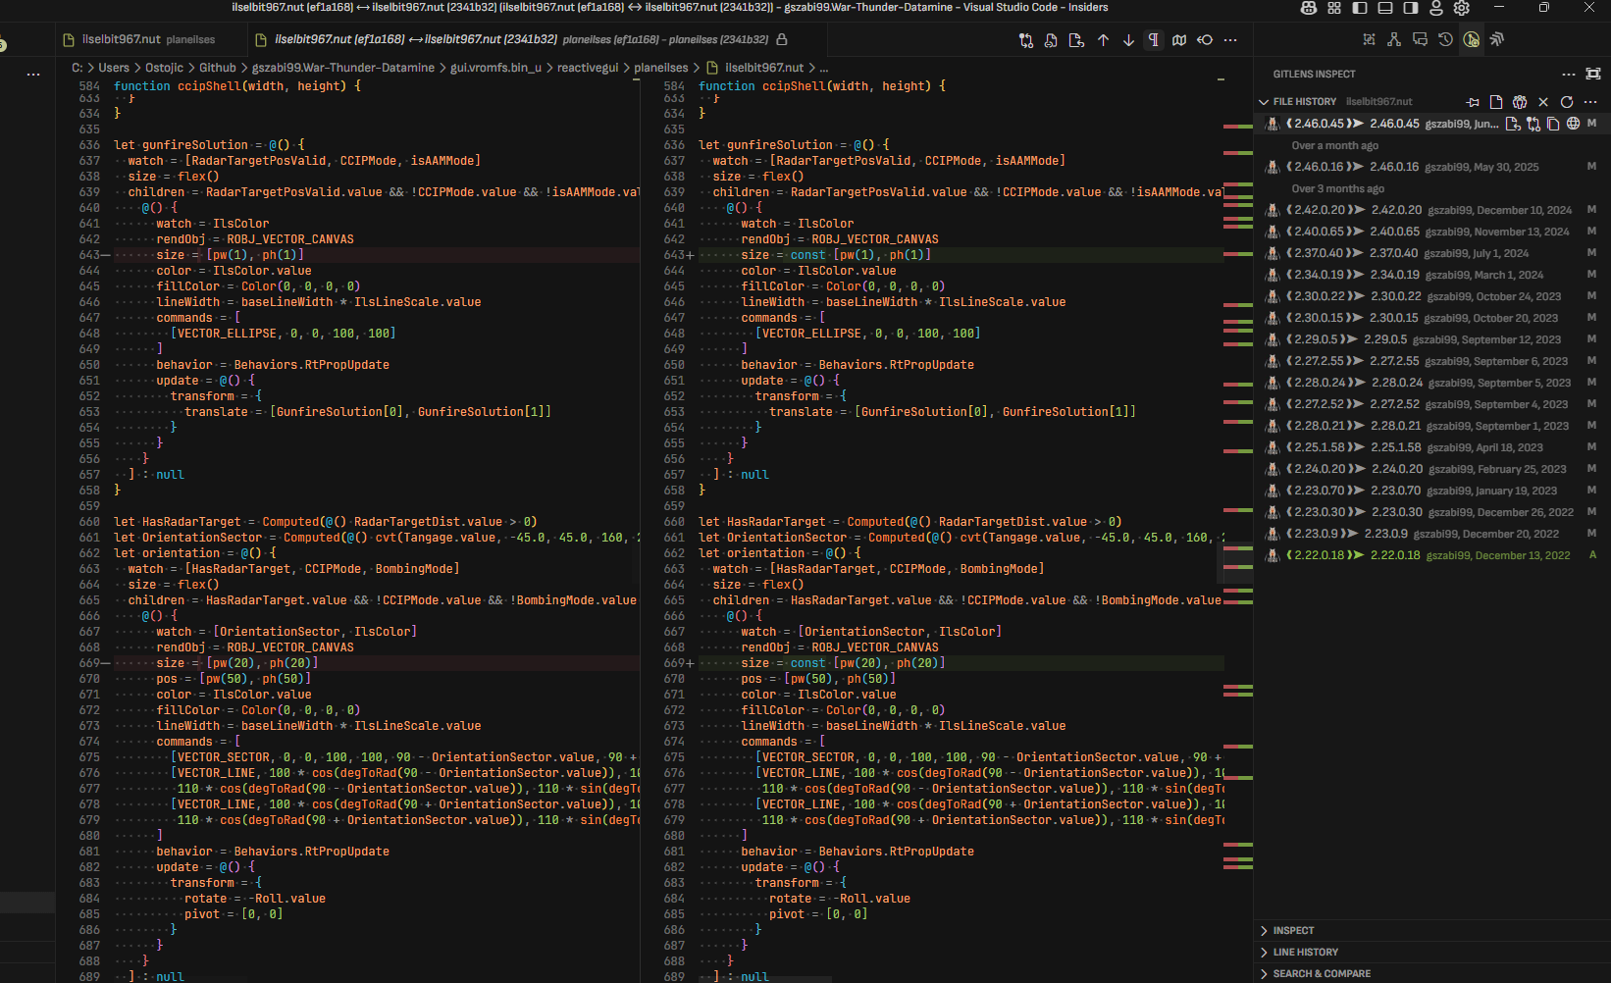Click the lock icon on diff tab
1611x983 pixels.
click(x=782, y=40)
